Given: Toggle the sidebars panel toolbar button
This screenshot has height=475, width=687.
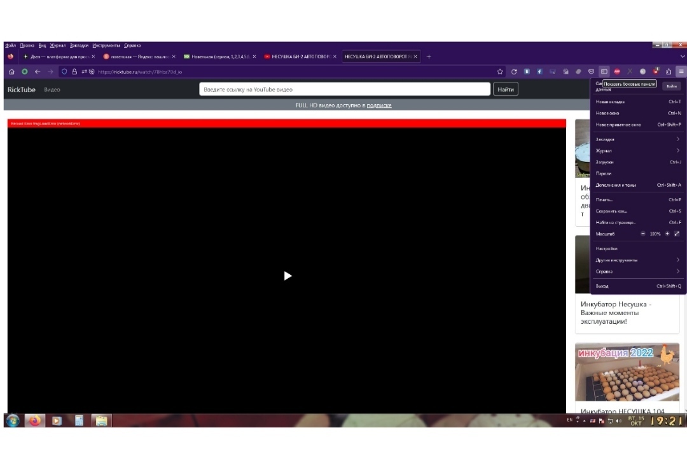Looking at the screenshot, I should pyautogui.click(x=604, y=72).
